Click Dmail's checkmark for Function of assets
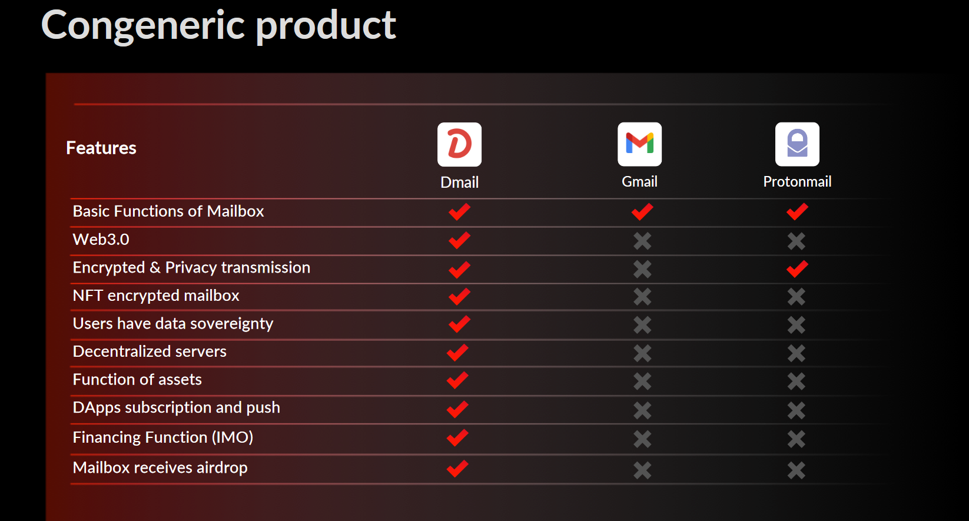Image resolution: width=969 pixels, height=521 pixels. pyautogui.click(x=457, y=380)
